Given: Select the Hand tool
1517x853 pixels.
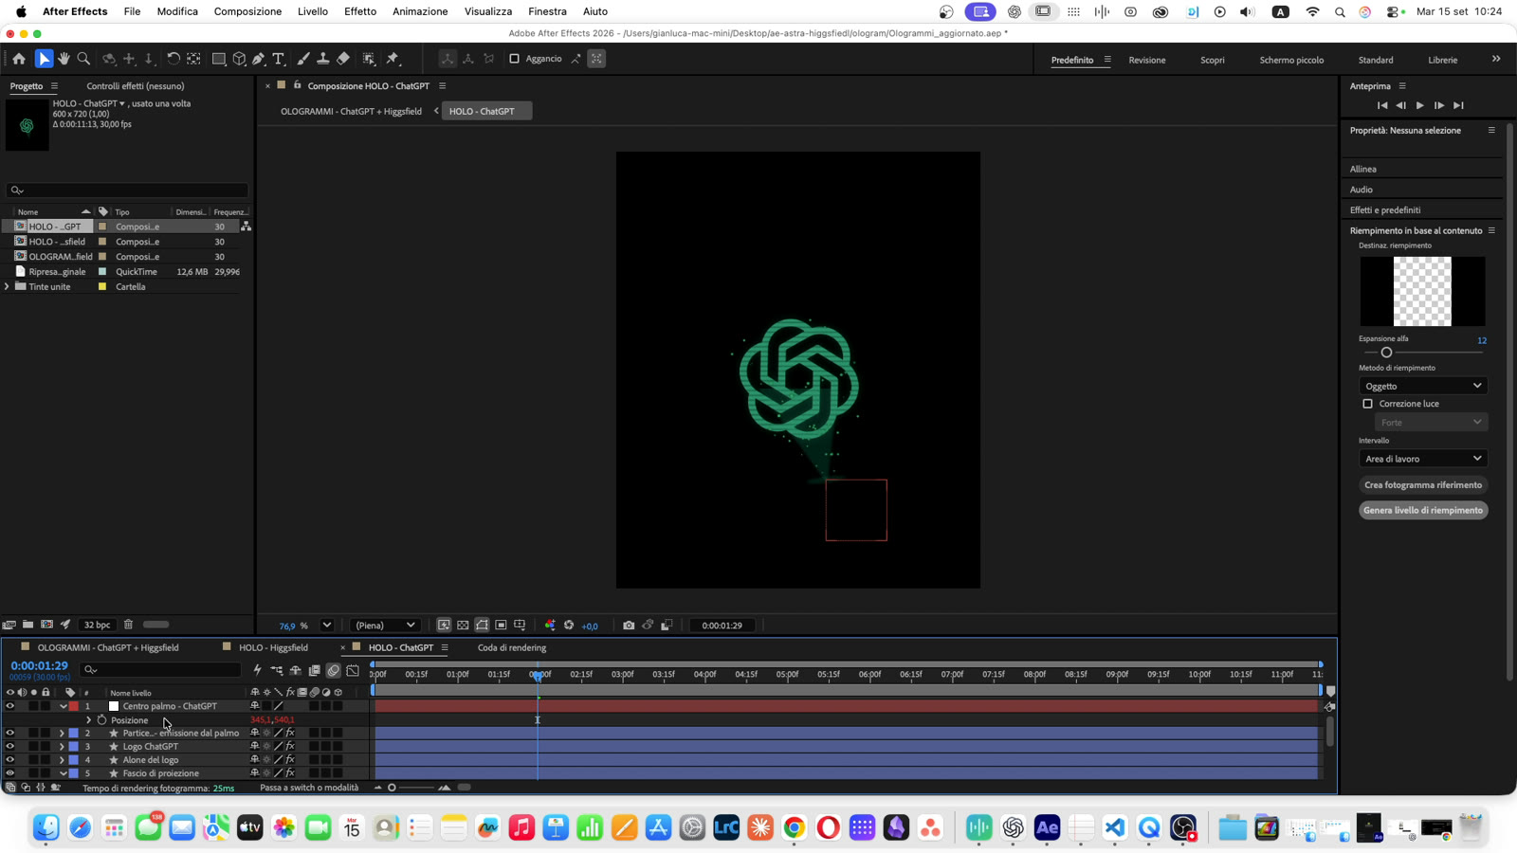Looking at the screenshot, I should (x=64, y=59).
